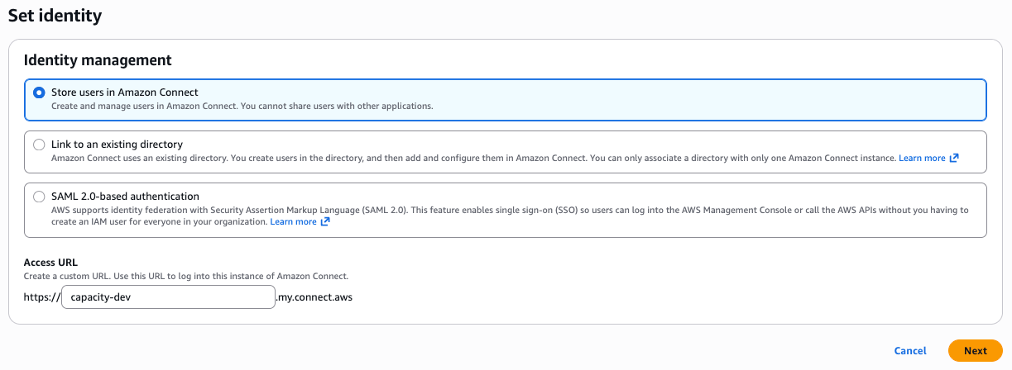
Task: Click external link icon beside SAML Learn more
Action: pyautogui.click(x=325, y=222)
